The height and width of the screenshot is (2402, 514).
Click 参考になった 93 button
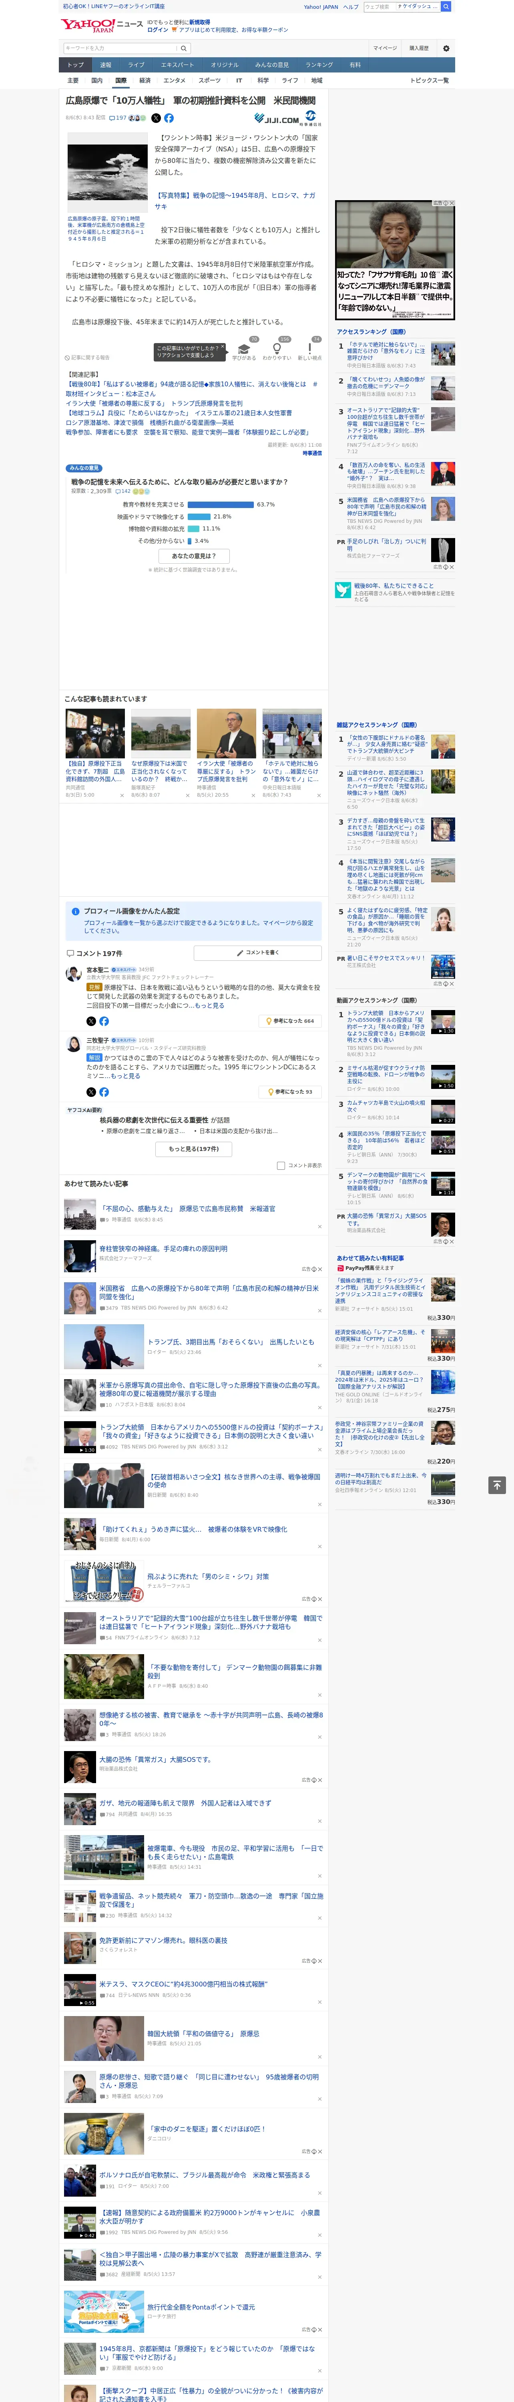tap(290, 1092)
